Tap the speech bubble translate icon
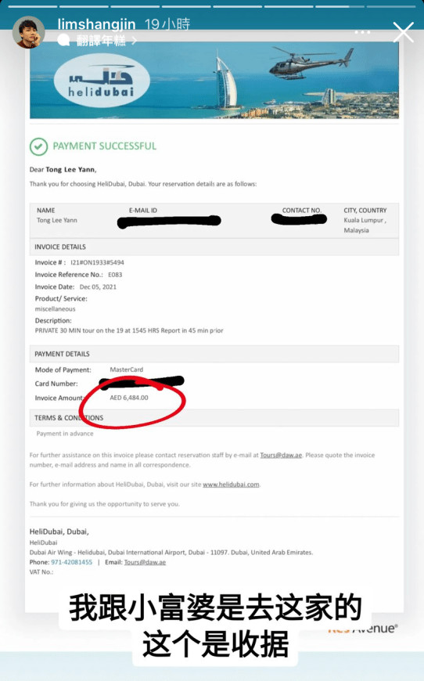The image size is (424, 681). [64, 41]
